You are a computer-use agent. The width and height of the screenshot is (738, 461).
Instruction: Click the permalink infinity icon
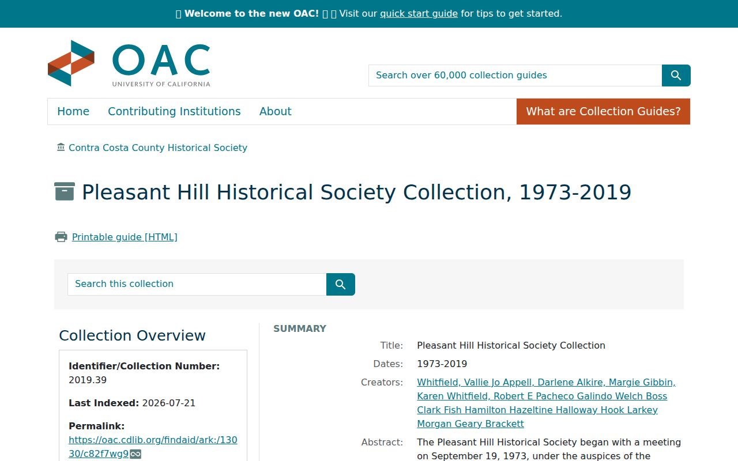[x=135, y=454]
